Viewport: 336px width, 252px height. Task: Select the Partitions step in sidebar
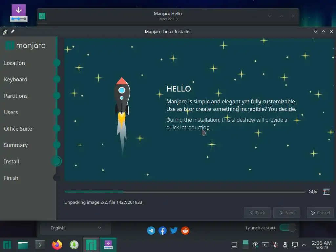tap(16, 96)
